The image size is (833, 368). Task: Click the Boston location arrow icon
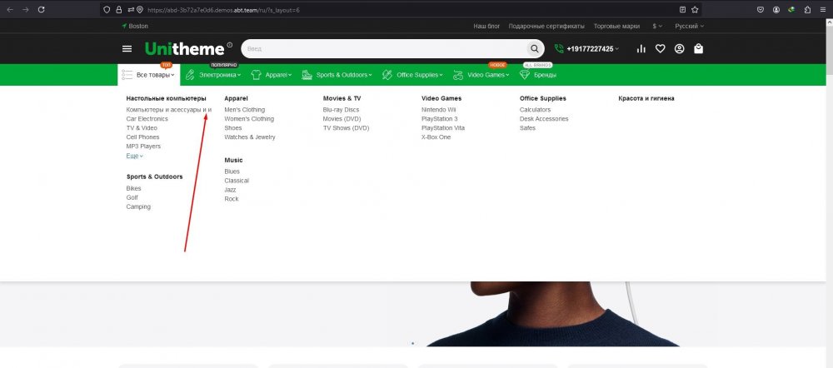tap(124, 26)
